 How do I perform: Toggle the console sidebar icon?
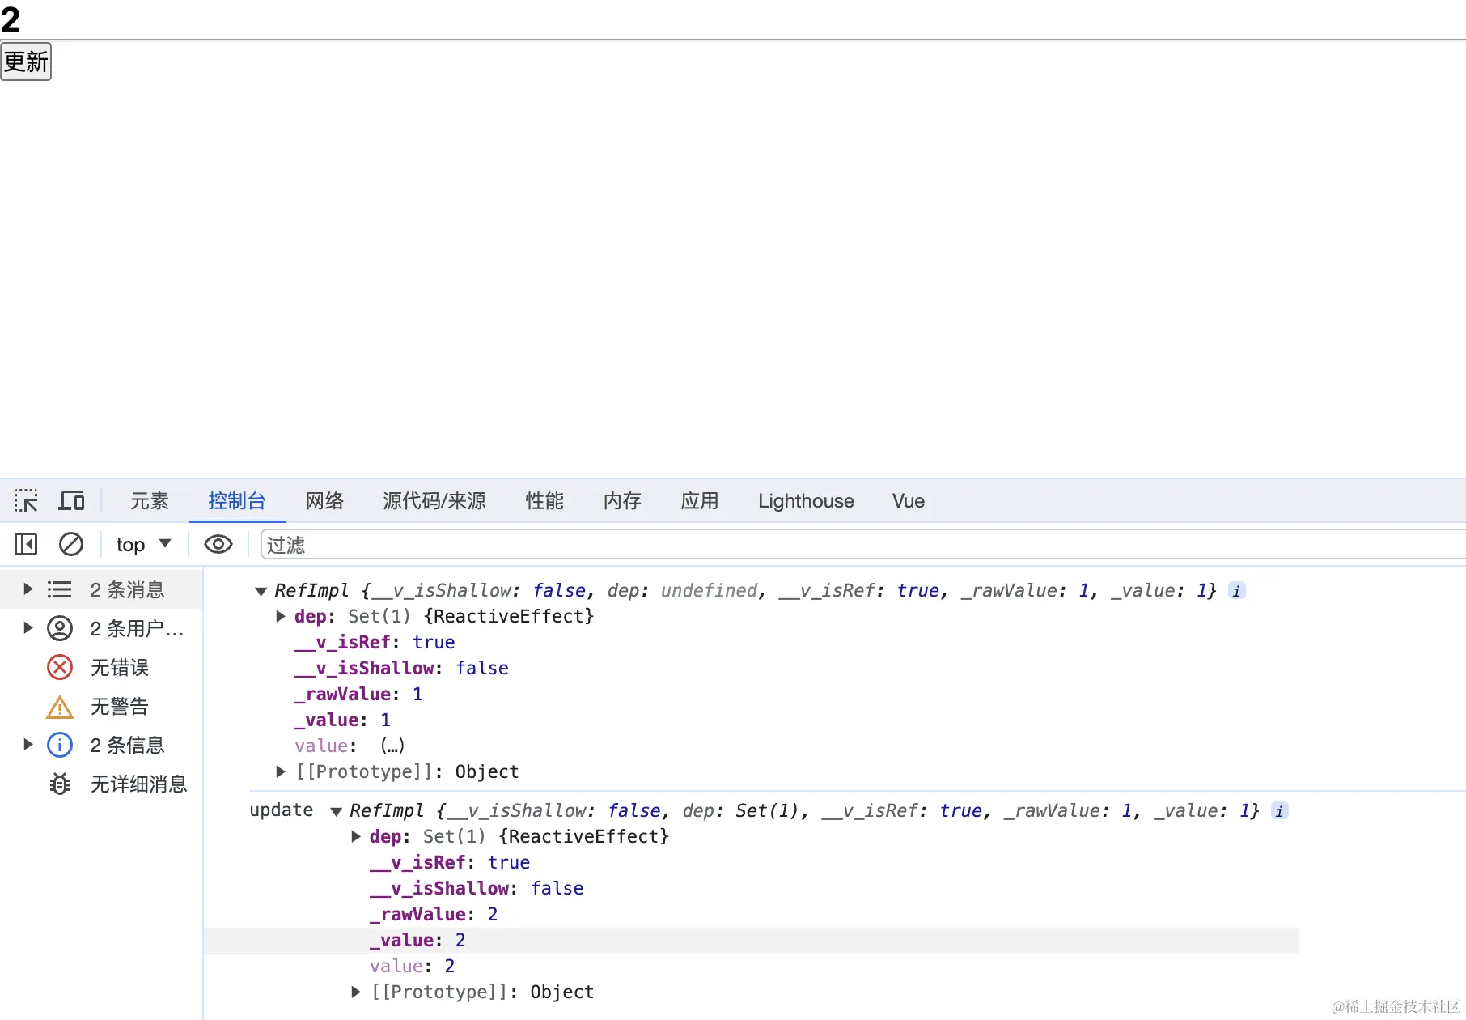click(x=26, y=544)
